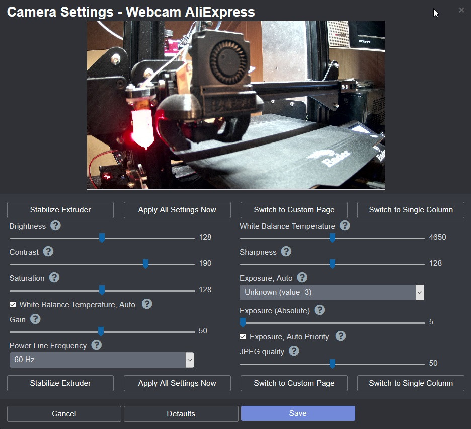Click the help icon next to Brightness
Image resolution: width=471 pixels, height=429 pixels.
(x=55, y=226)
